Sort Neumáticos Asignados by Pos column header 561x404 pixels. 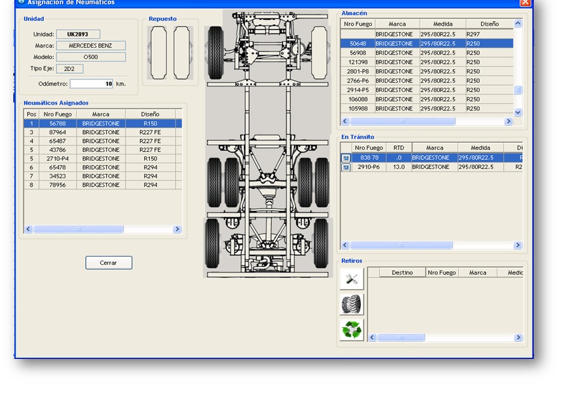32,114
